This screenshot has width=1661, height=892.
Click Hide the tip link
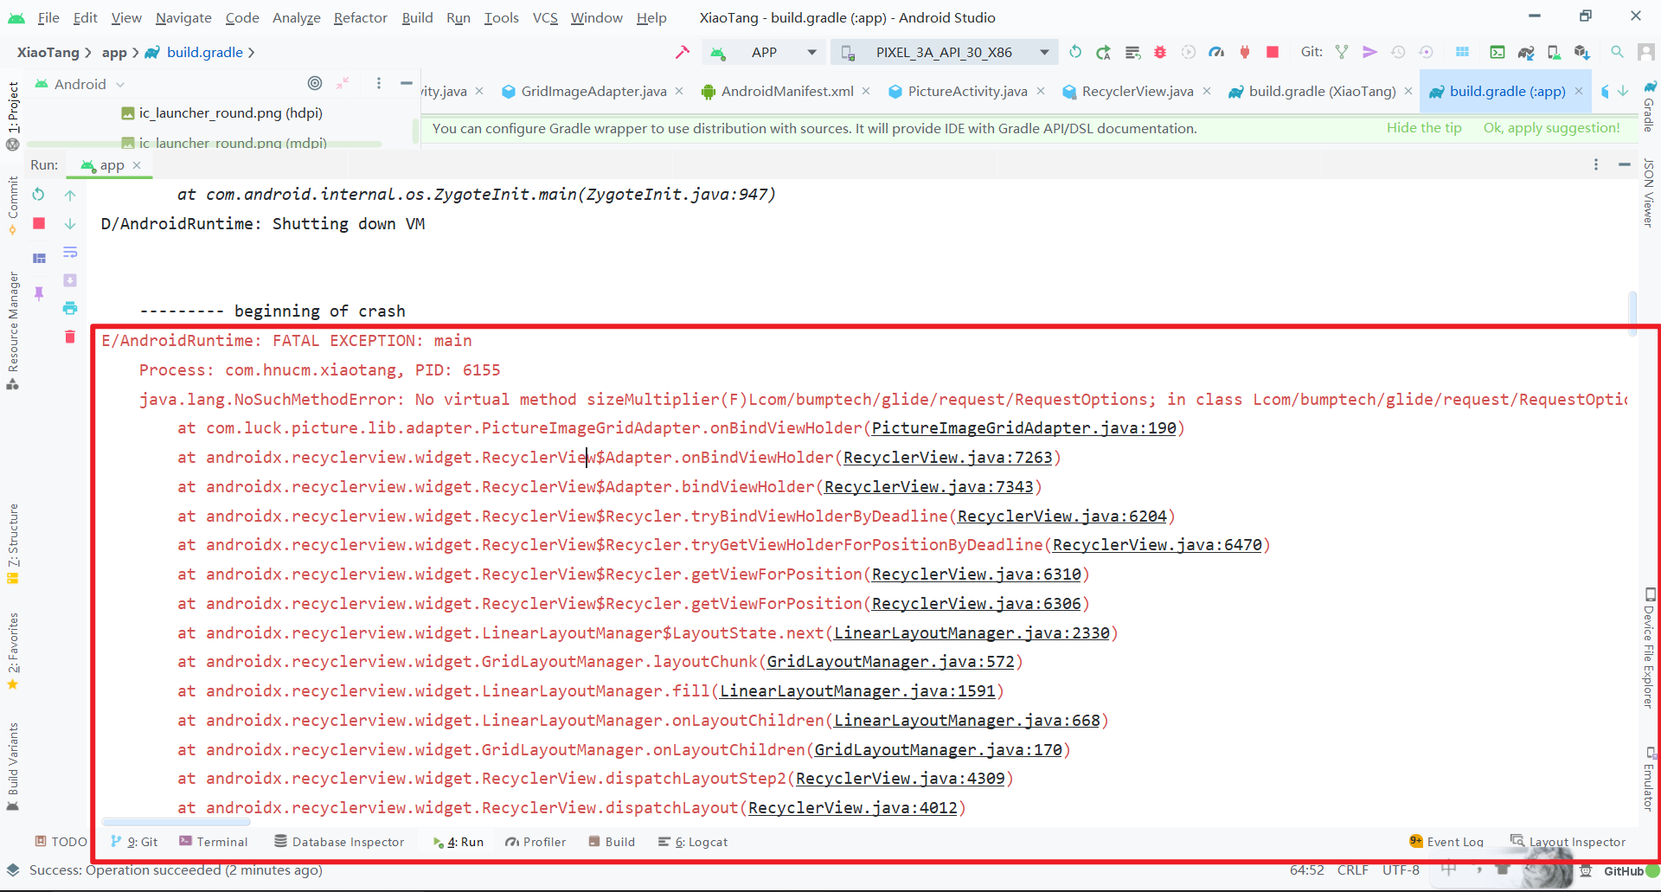point(1424,127)
